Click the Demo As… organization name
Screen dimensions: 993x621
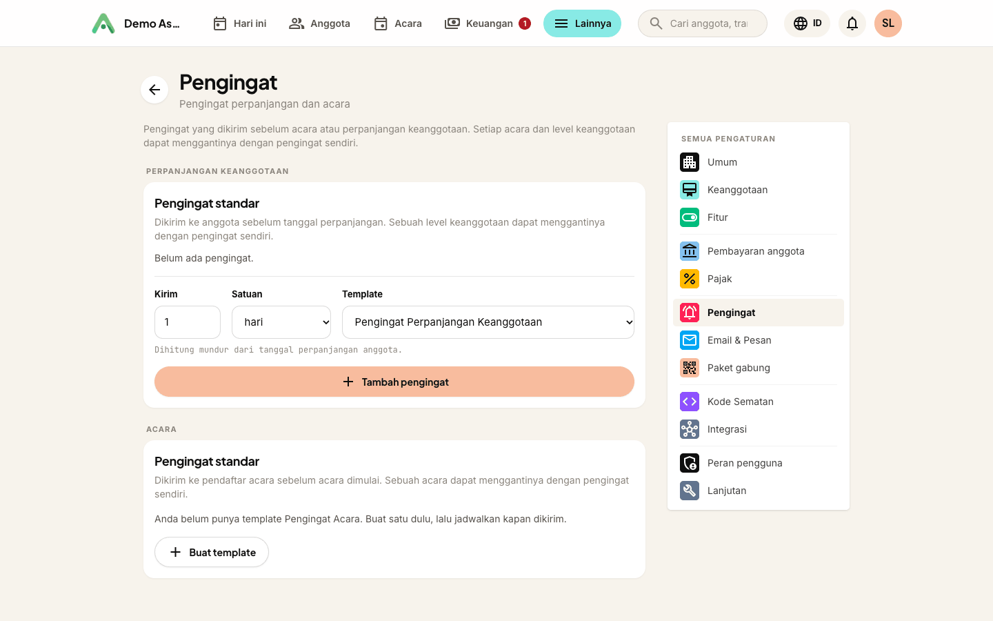point(152,23)
